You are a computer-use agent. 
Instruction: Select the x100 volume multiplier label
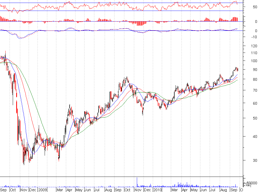[x=247, y=185]
